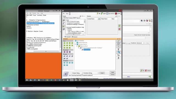The image size is (176, 99).
Task: Open the Groups dropdown
Action: (x=80, y=73)
